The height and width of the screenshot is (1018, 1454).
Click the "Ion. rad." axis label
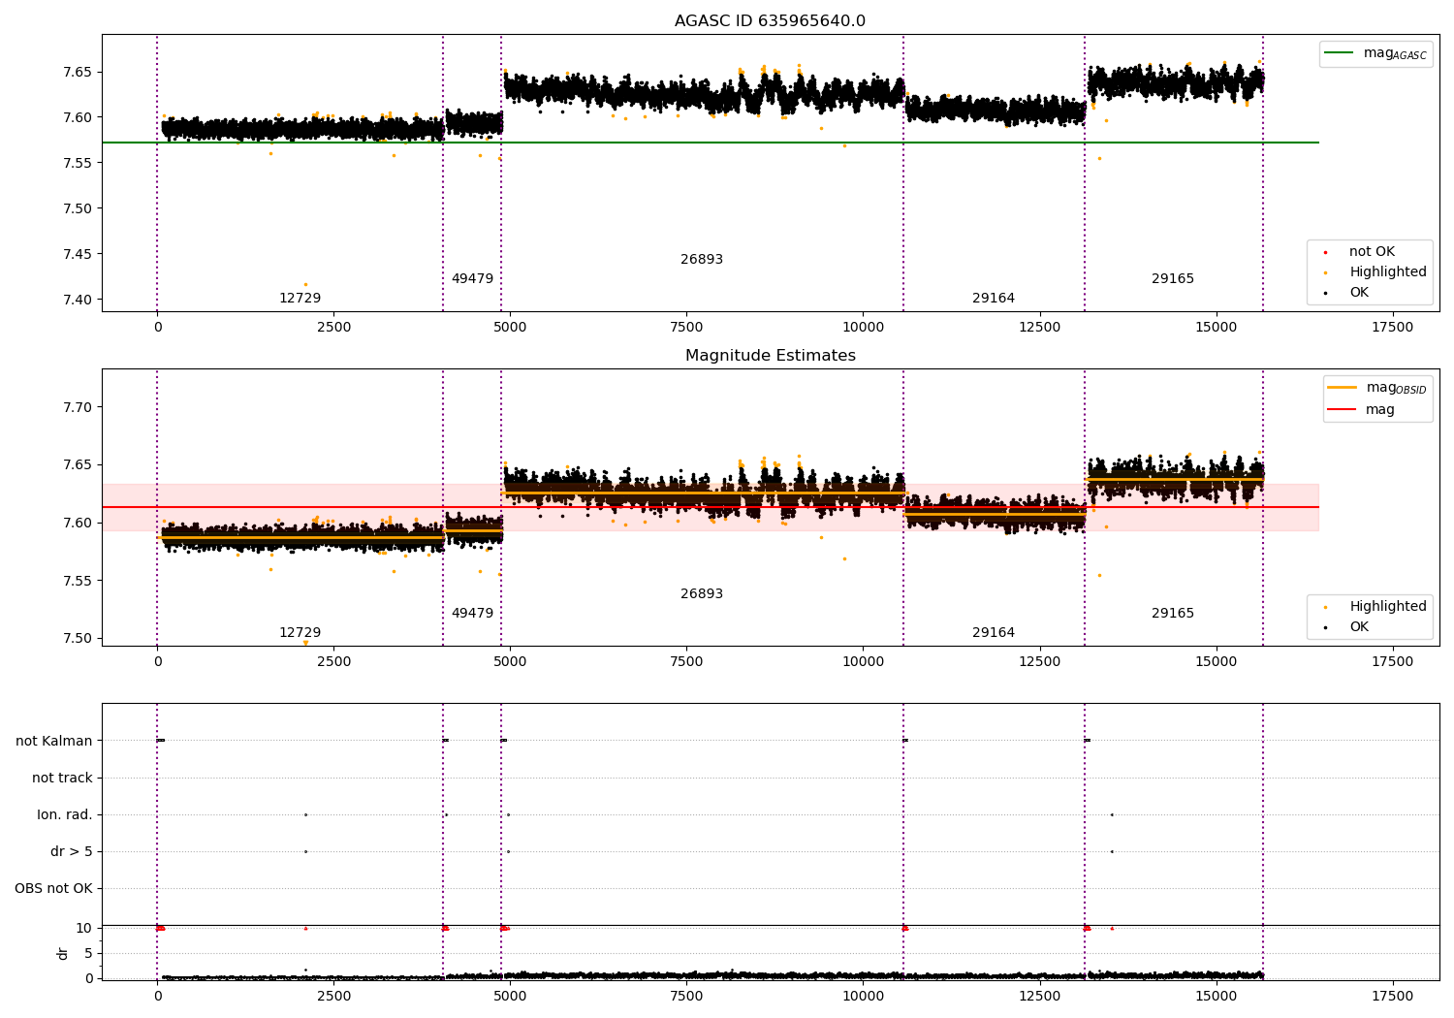tap(65, 815)
